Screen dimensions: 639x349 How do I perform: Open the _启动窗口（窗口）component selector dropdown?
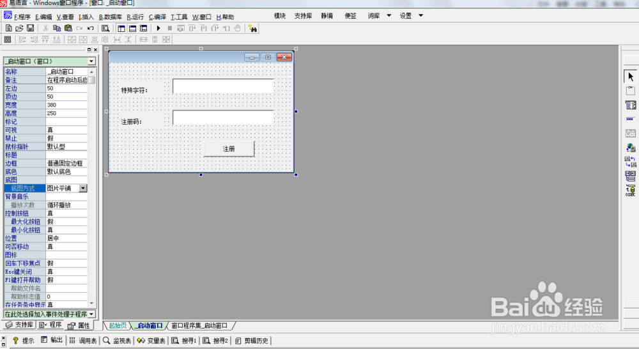(91, 61)
